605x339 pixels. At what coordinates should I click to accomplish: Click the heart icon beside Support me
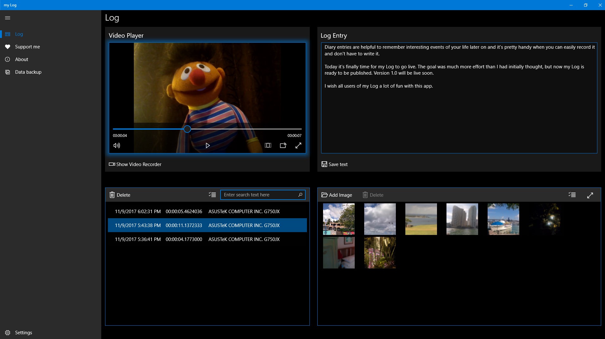coord(8,47)
